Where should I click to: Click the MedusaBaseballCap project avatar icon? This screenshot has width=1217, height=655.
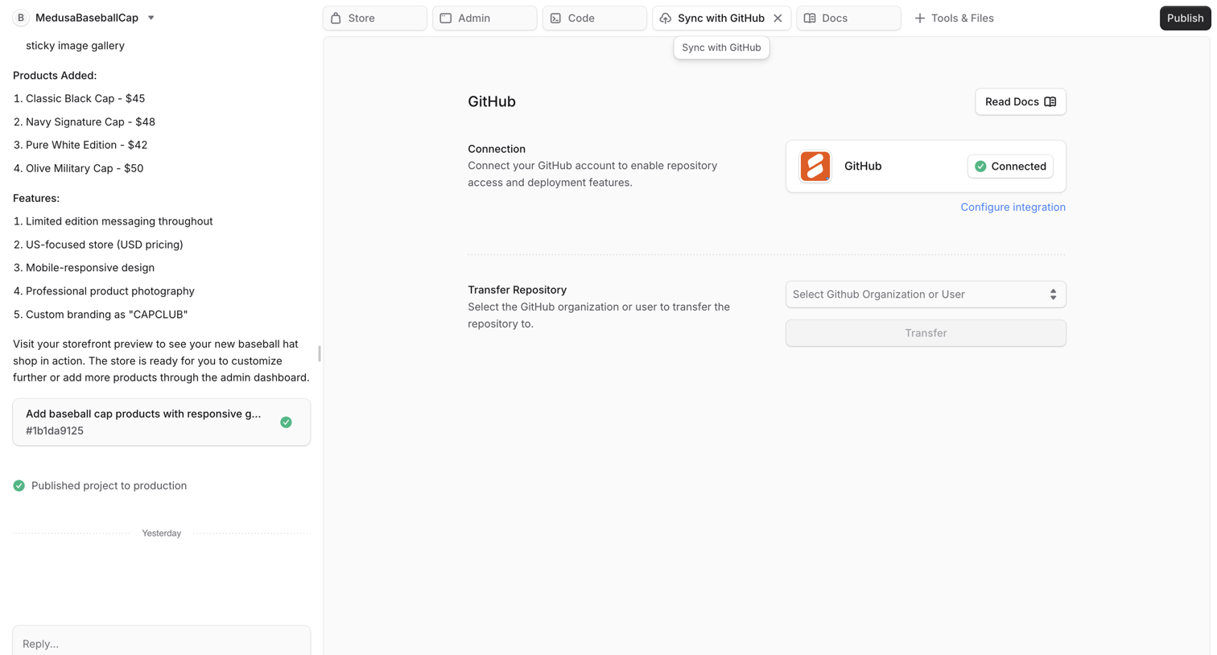[x=21, y=18]
